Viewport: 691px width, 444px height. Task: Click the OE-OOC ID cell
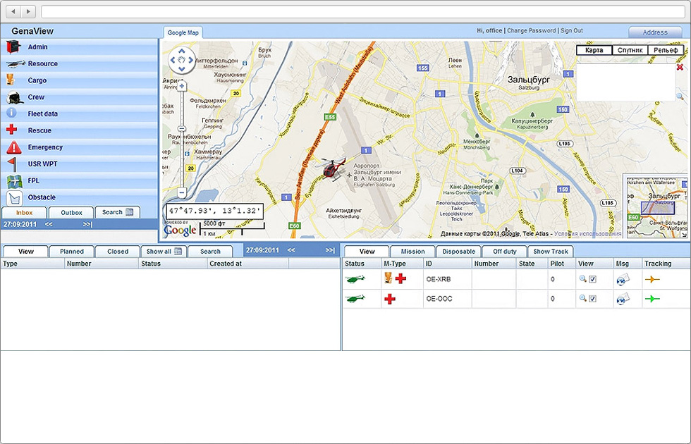click(447, 299)
